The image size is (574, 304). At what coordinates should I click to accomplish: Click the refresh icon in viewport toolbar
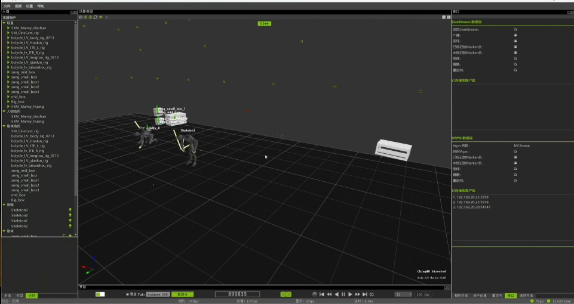tap(95, 17)
